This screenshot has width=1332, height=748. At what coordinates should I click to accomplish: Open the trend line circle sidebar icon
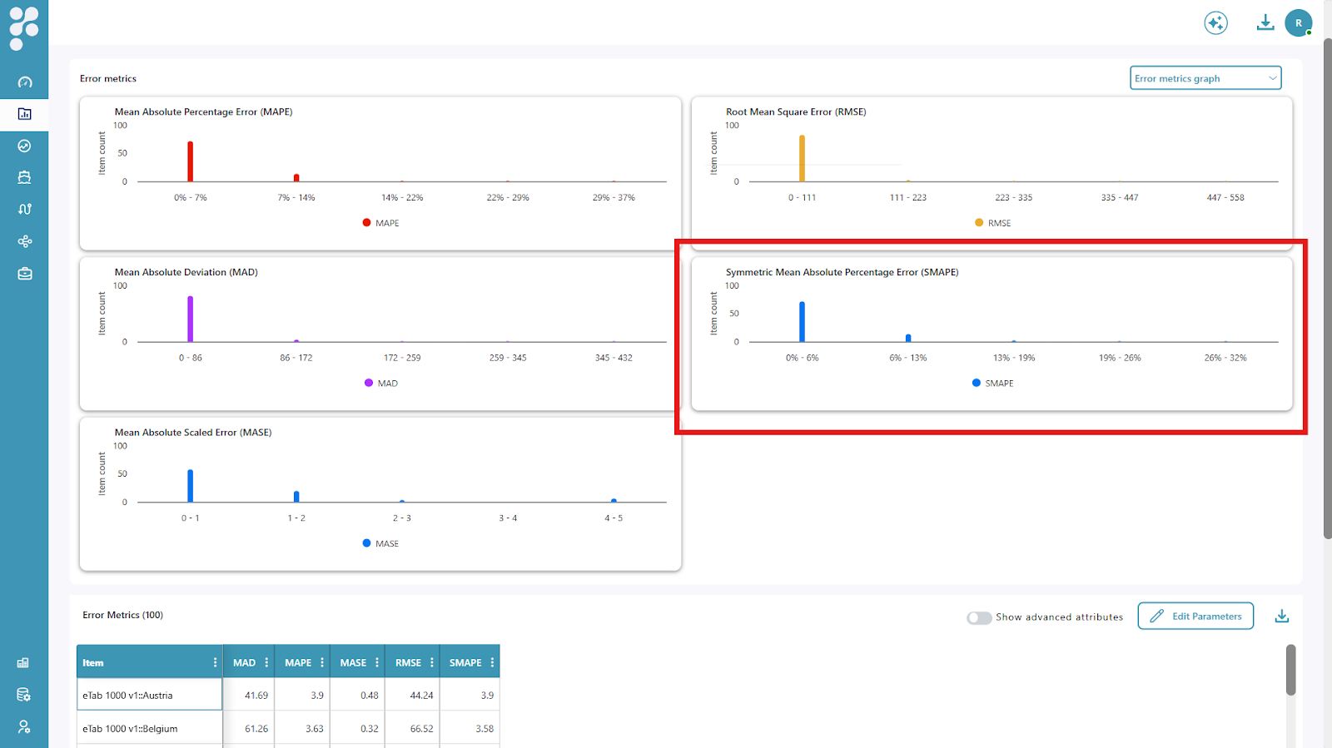(24, 146)
